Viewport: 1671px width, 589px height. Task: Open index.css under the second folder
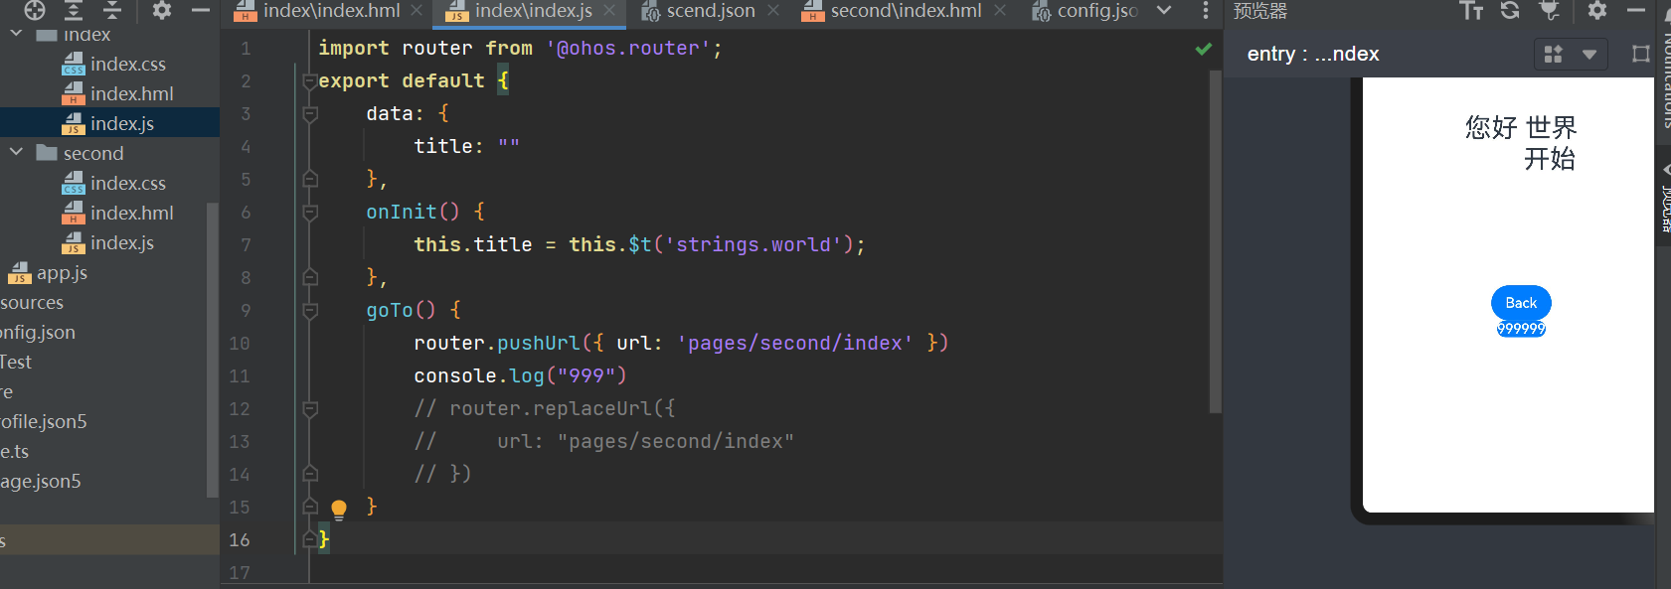click(x=127, y=183)
